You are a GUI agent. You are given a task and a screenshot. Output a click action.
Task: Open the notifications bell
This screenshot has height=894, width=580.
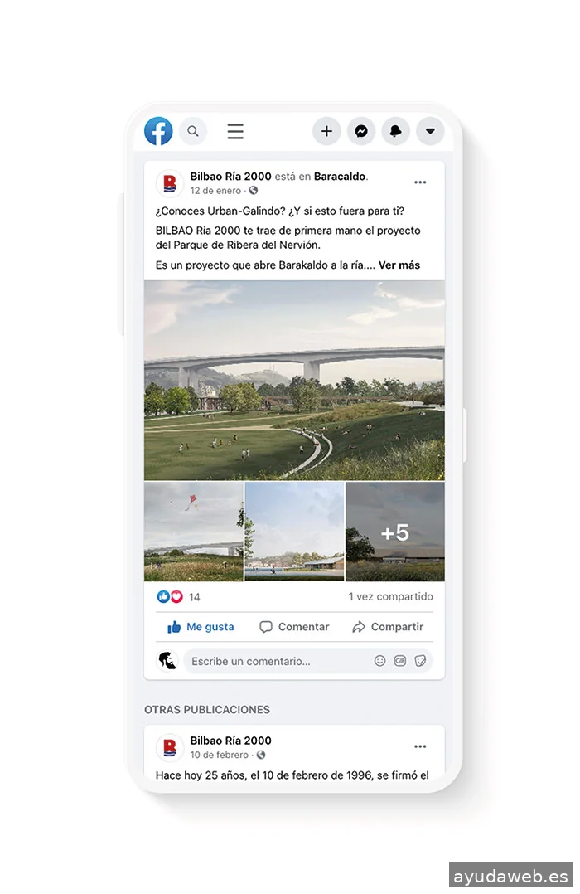pos(395,131)
